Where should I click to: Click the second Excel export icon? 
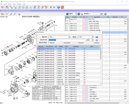click(15, 7)
